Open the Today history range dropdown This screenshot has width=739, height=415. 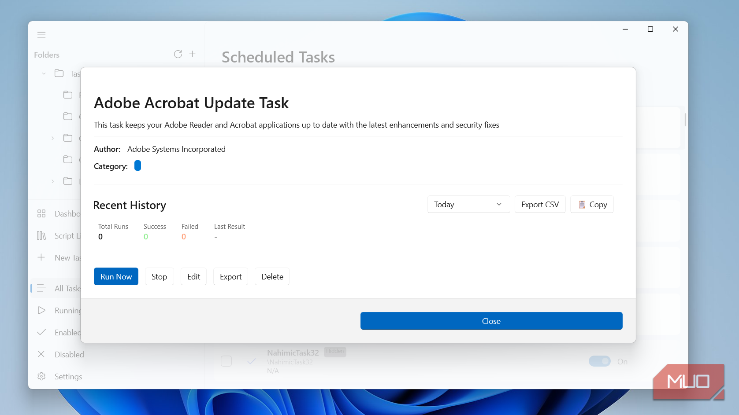[x=468, y=204]
